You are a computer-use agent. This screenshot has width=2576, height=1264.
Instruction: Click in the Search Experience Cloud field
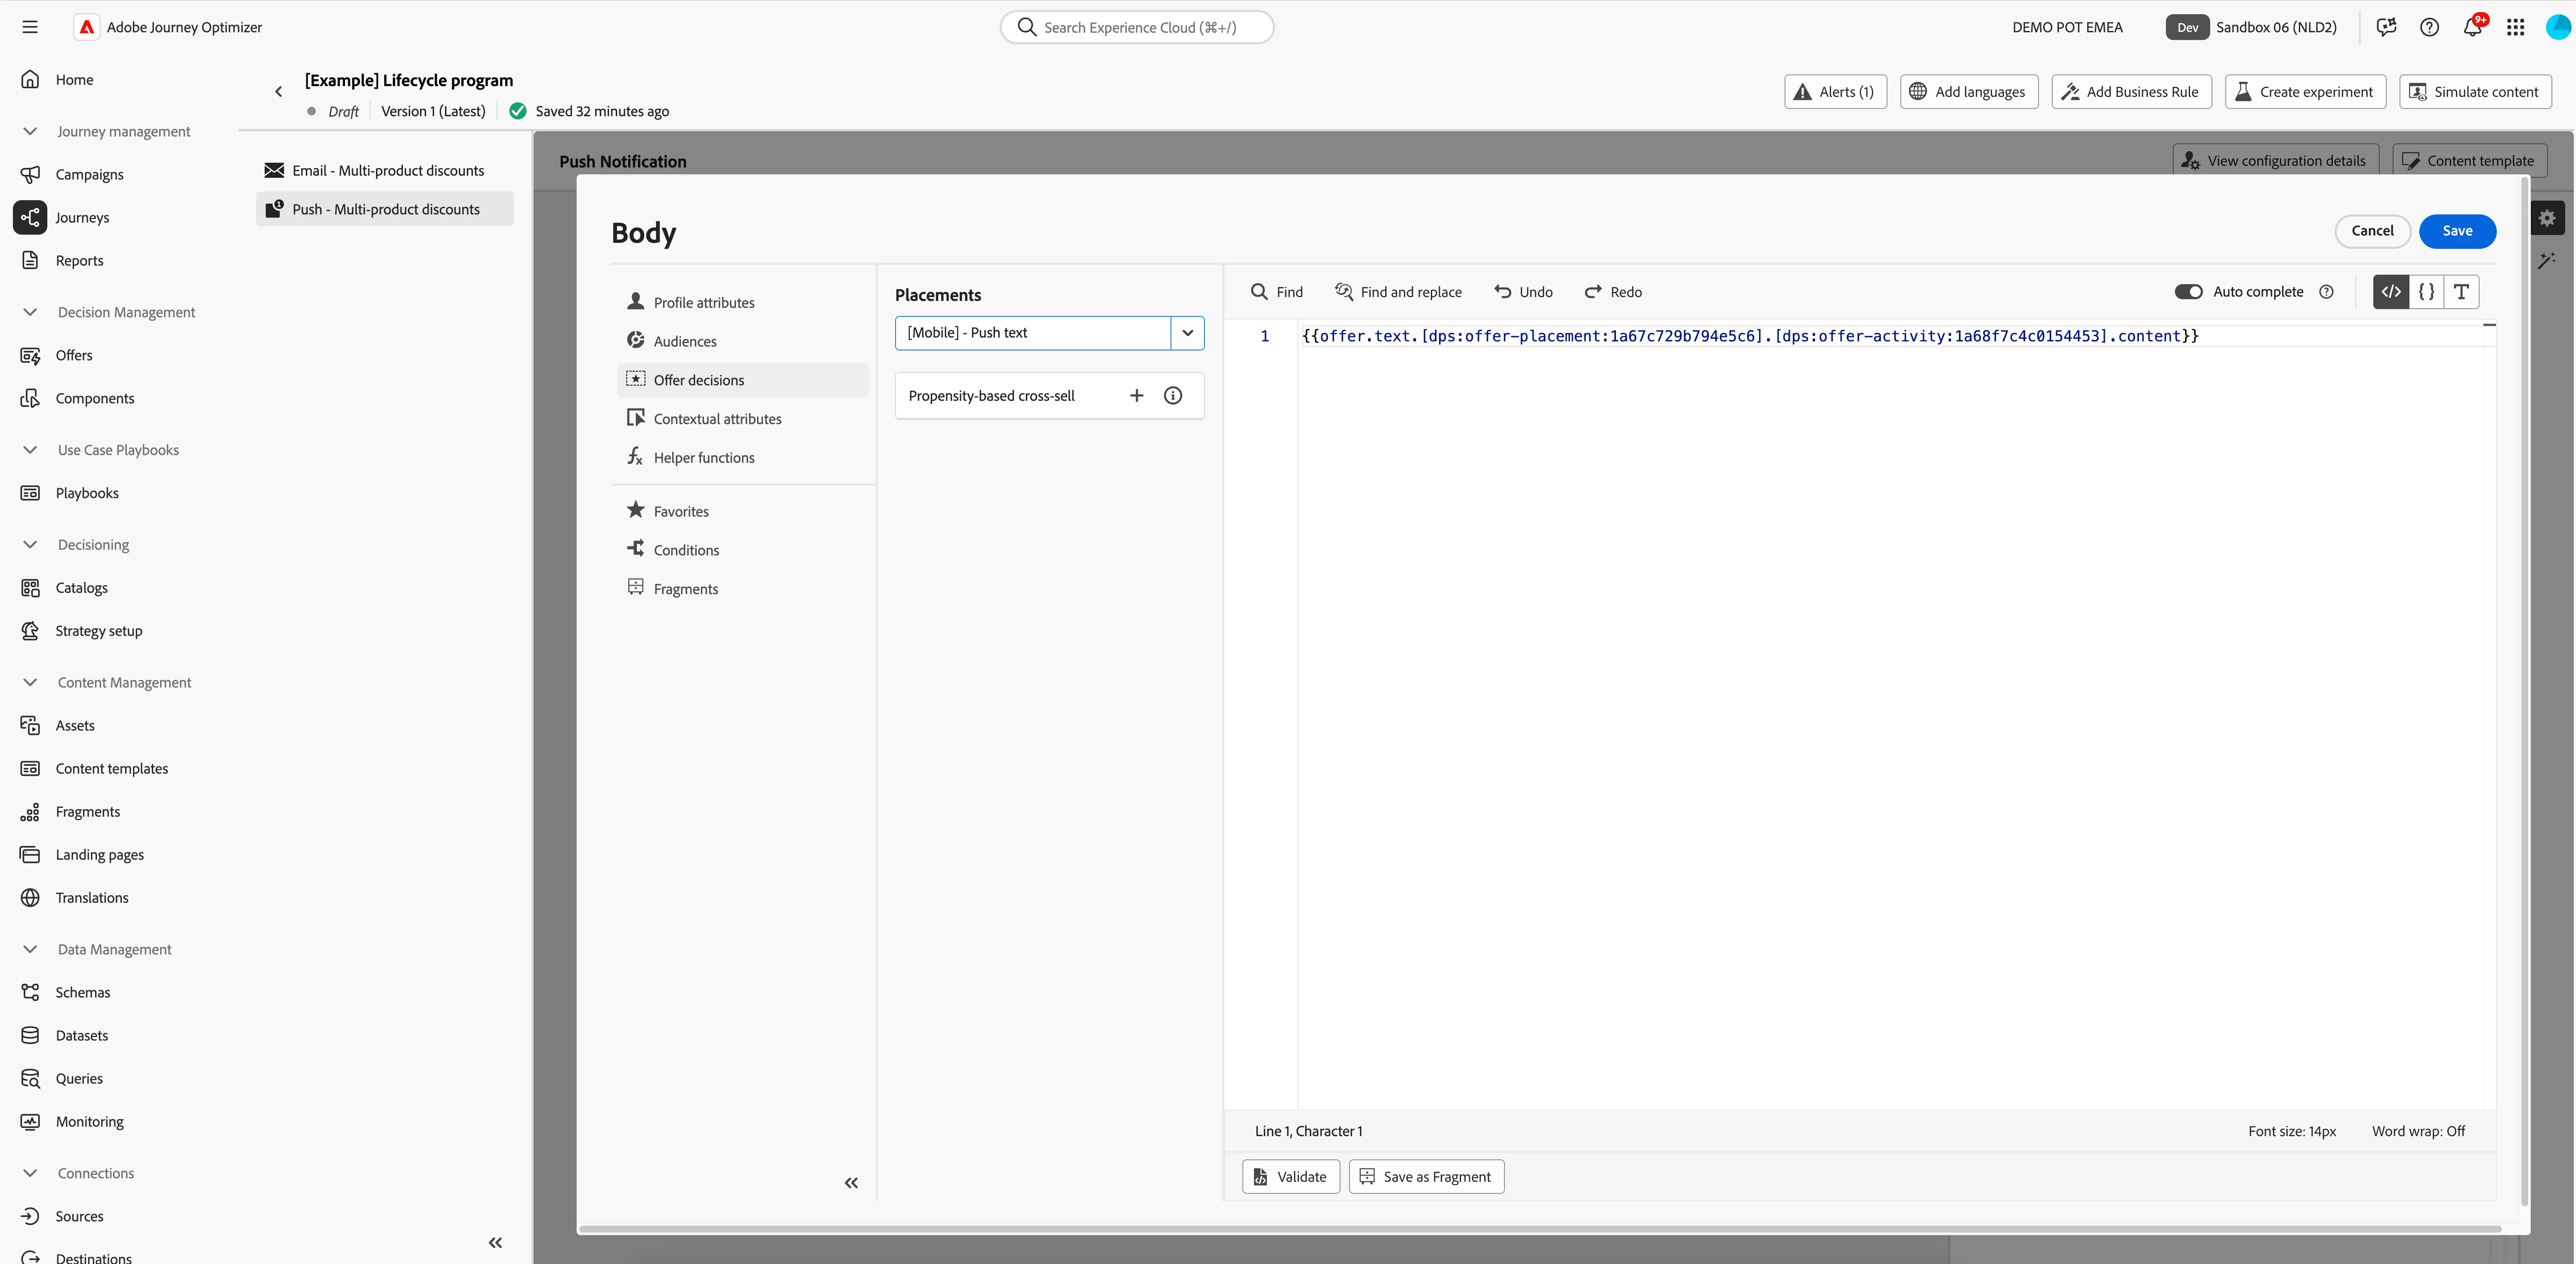coord(1137,27)
